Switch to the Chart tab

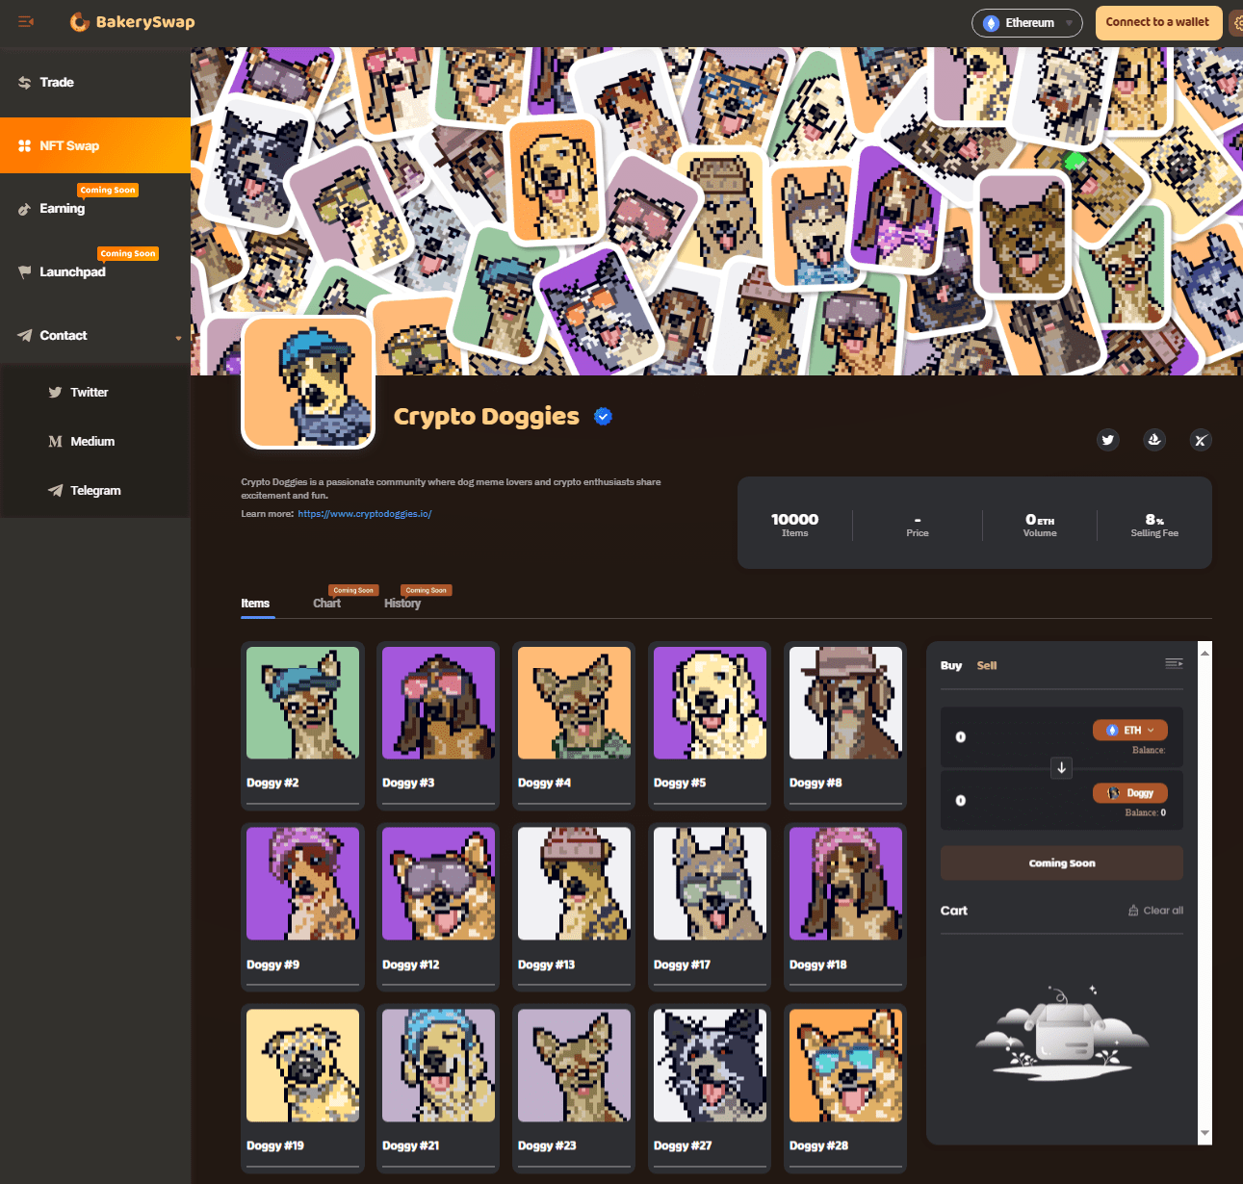[x=326, y=604]
